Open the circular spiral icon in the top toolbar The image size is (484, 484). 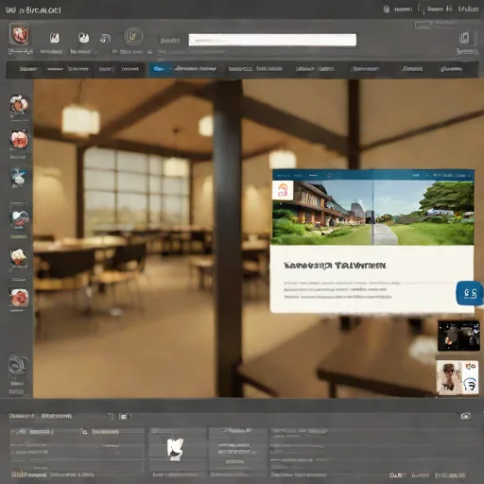133,37
